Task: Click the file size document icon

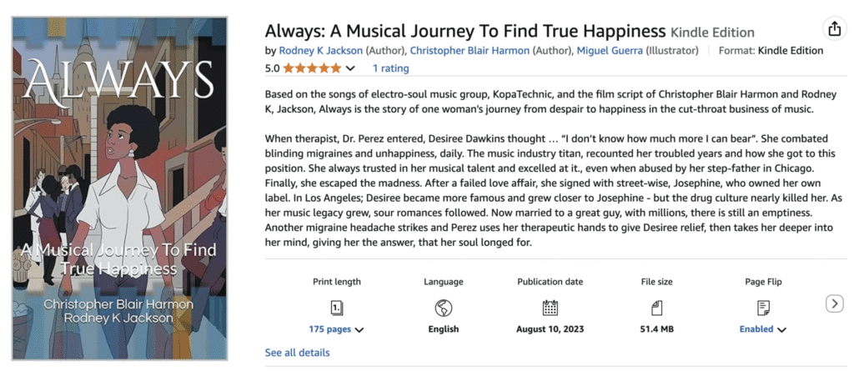Action: pyautogui.click(x=656, y=308)
